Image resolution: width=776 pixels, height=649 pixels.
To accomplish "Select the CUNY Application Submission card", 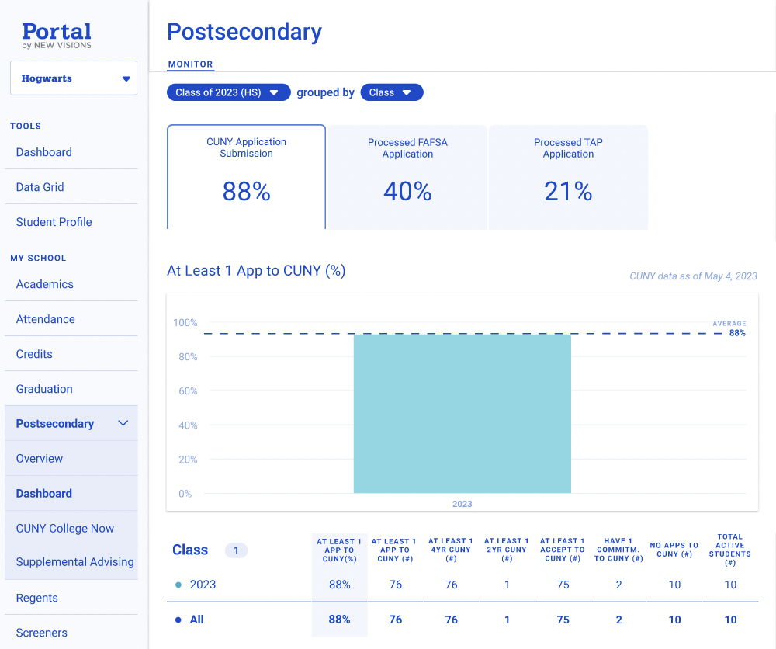I will tap(246, 177).
